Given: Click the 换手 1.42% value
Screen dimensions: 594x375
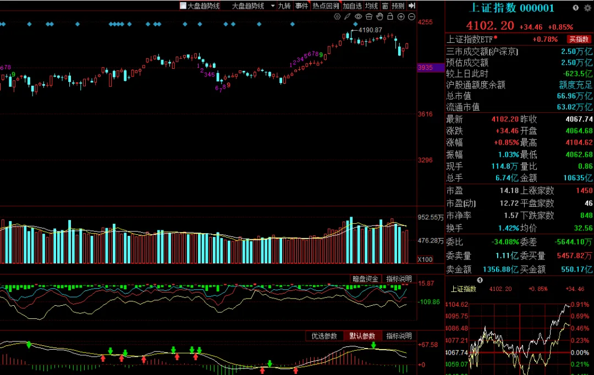Looking at the screenshot, I should pyautogui.click(x=508, y=228).
